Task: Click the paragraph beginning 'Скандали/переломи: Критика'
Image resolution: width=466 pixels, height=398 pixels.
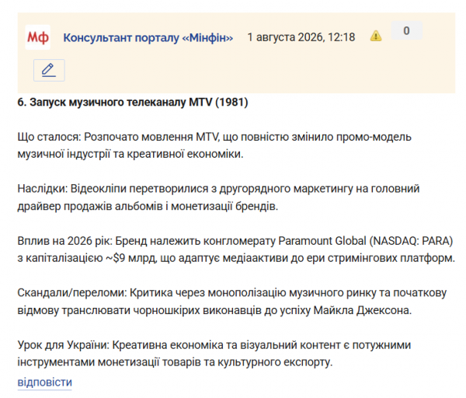Action: click(231, 302)
